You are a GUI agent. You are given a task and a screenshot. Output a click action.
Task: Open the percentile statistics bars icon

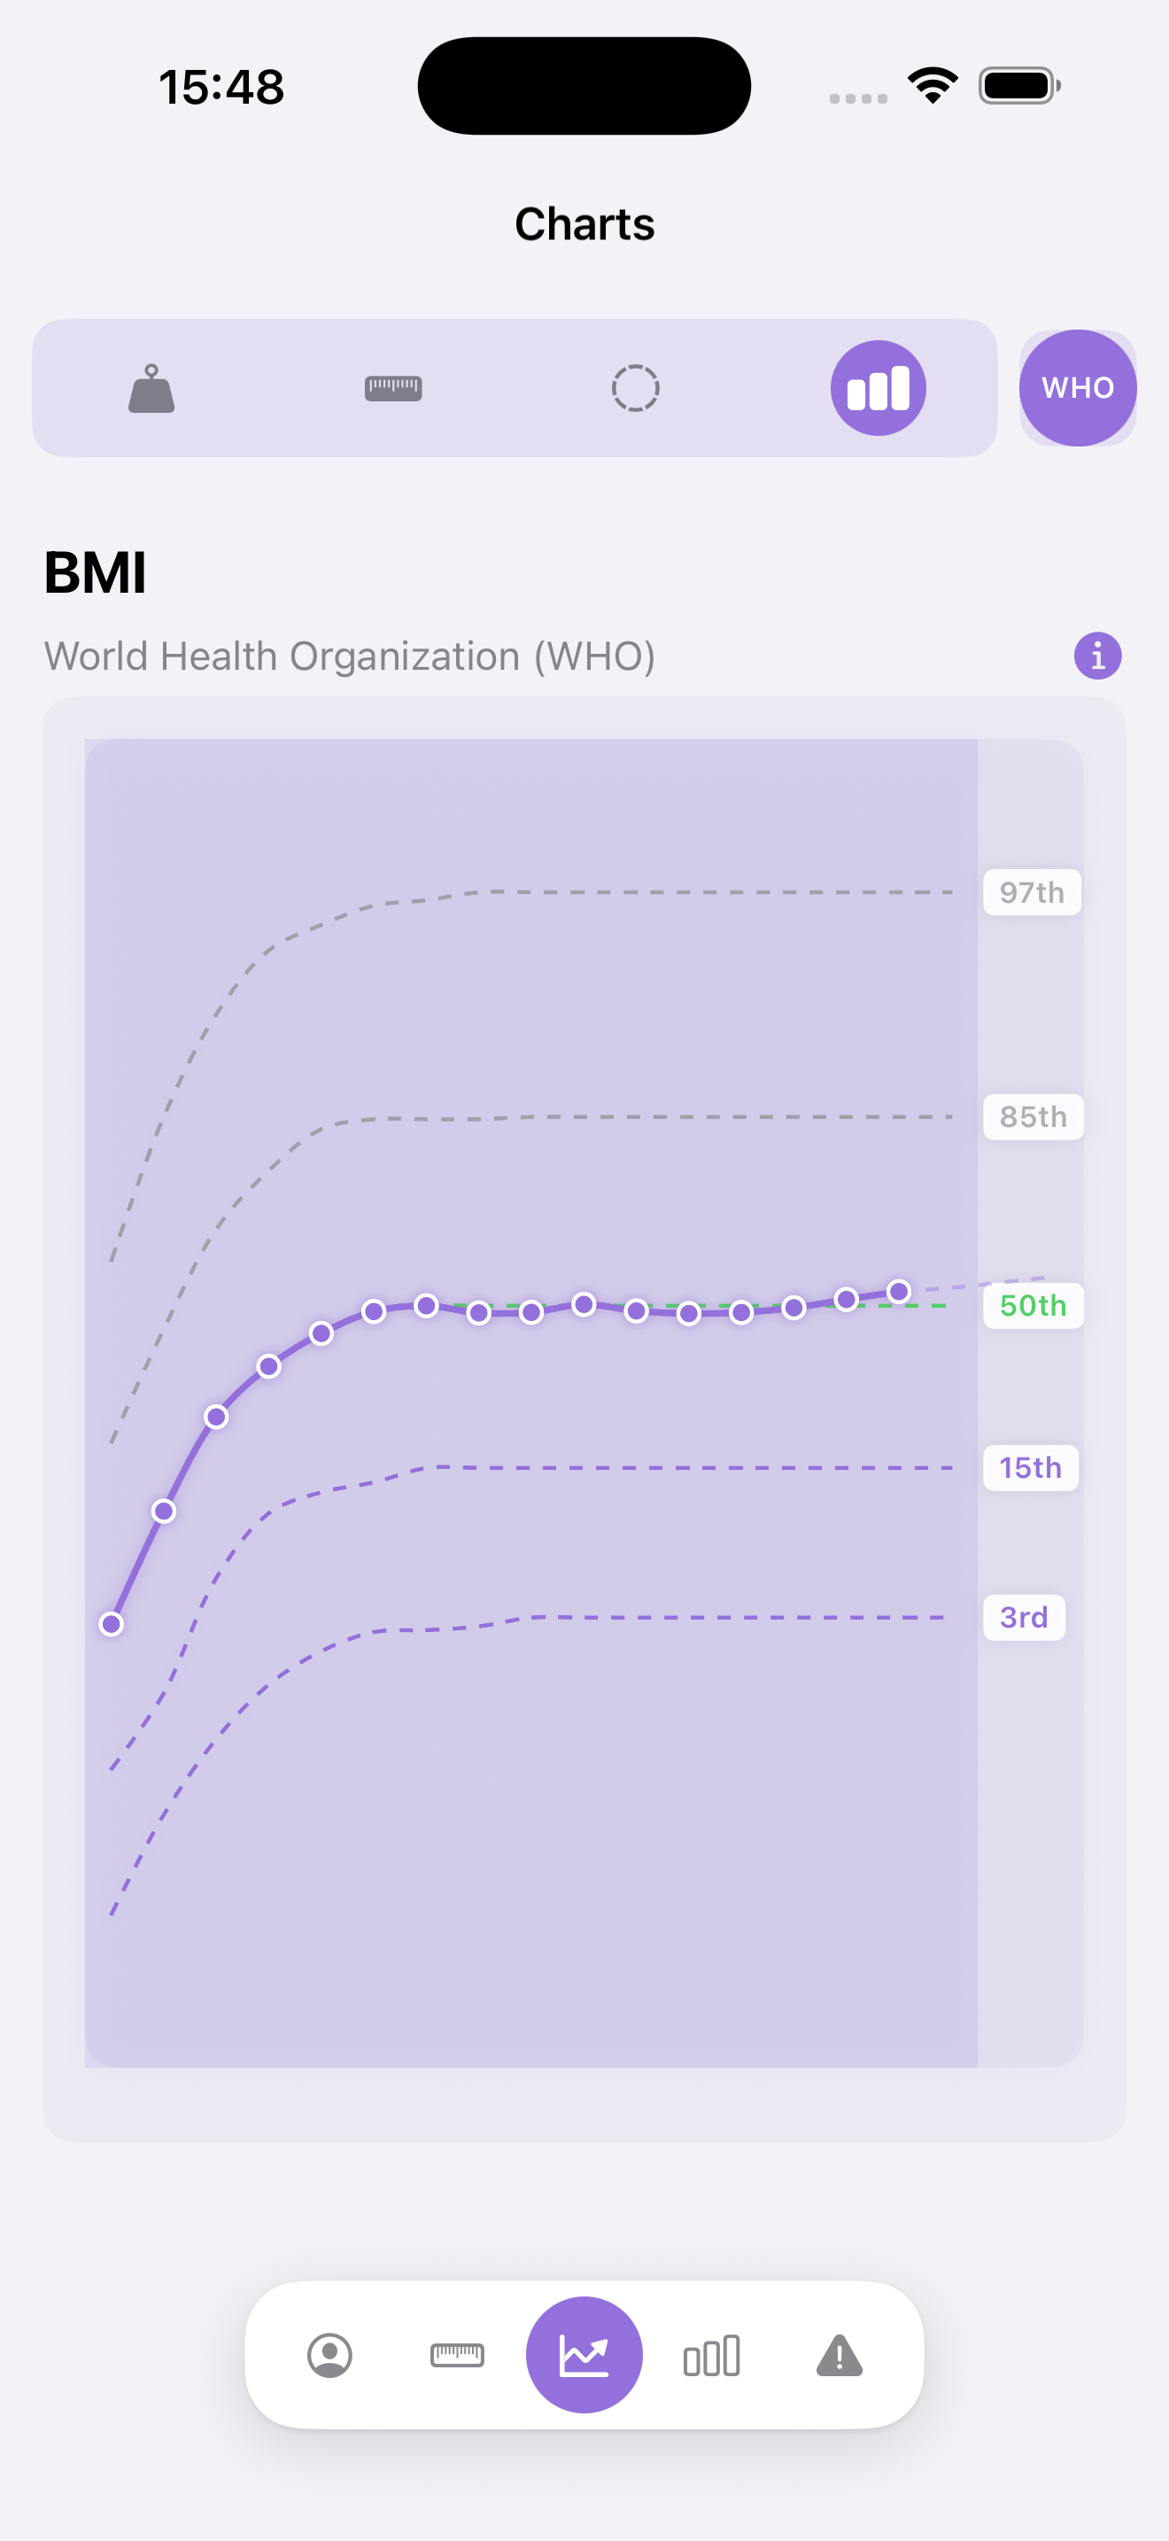(x=712, y=2355)
